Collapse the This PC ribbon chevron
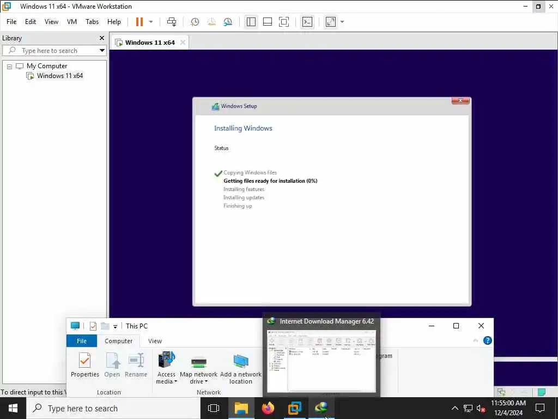 (x=475, y=340)
